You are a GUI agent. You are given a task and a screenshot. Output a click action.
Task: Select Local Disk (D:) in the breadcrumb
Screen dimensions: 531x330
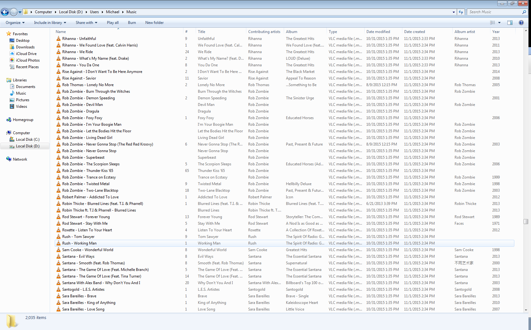coord(71,12)
